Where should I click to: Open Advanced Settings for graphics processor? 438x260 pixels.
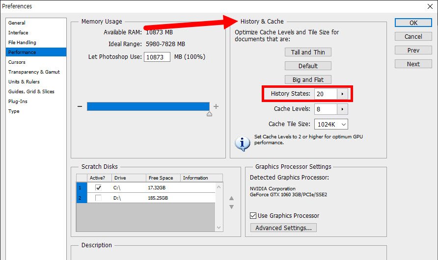click(283, 228)
